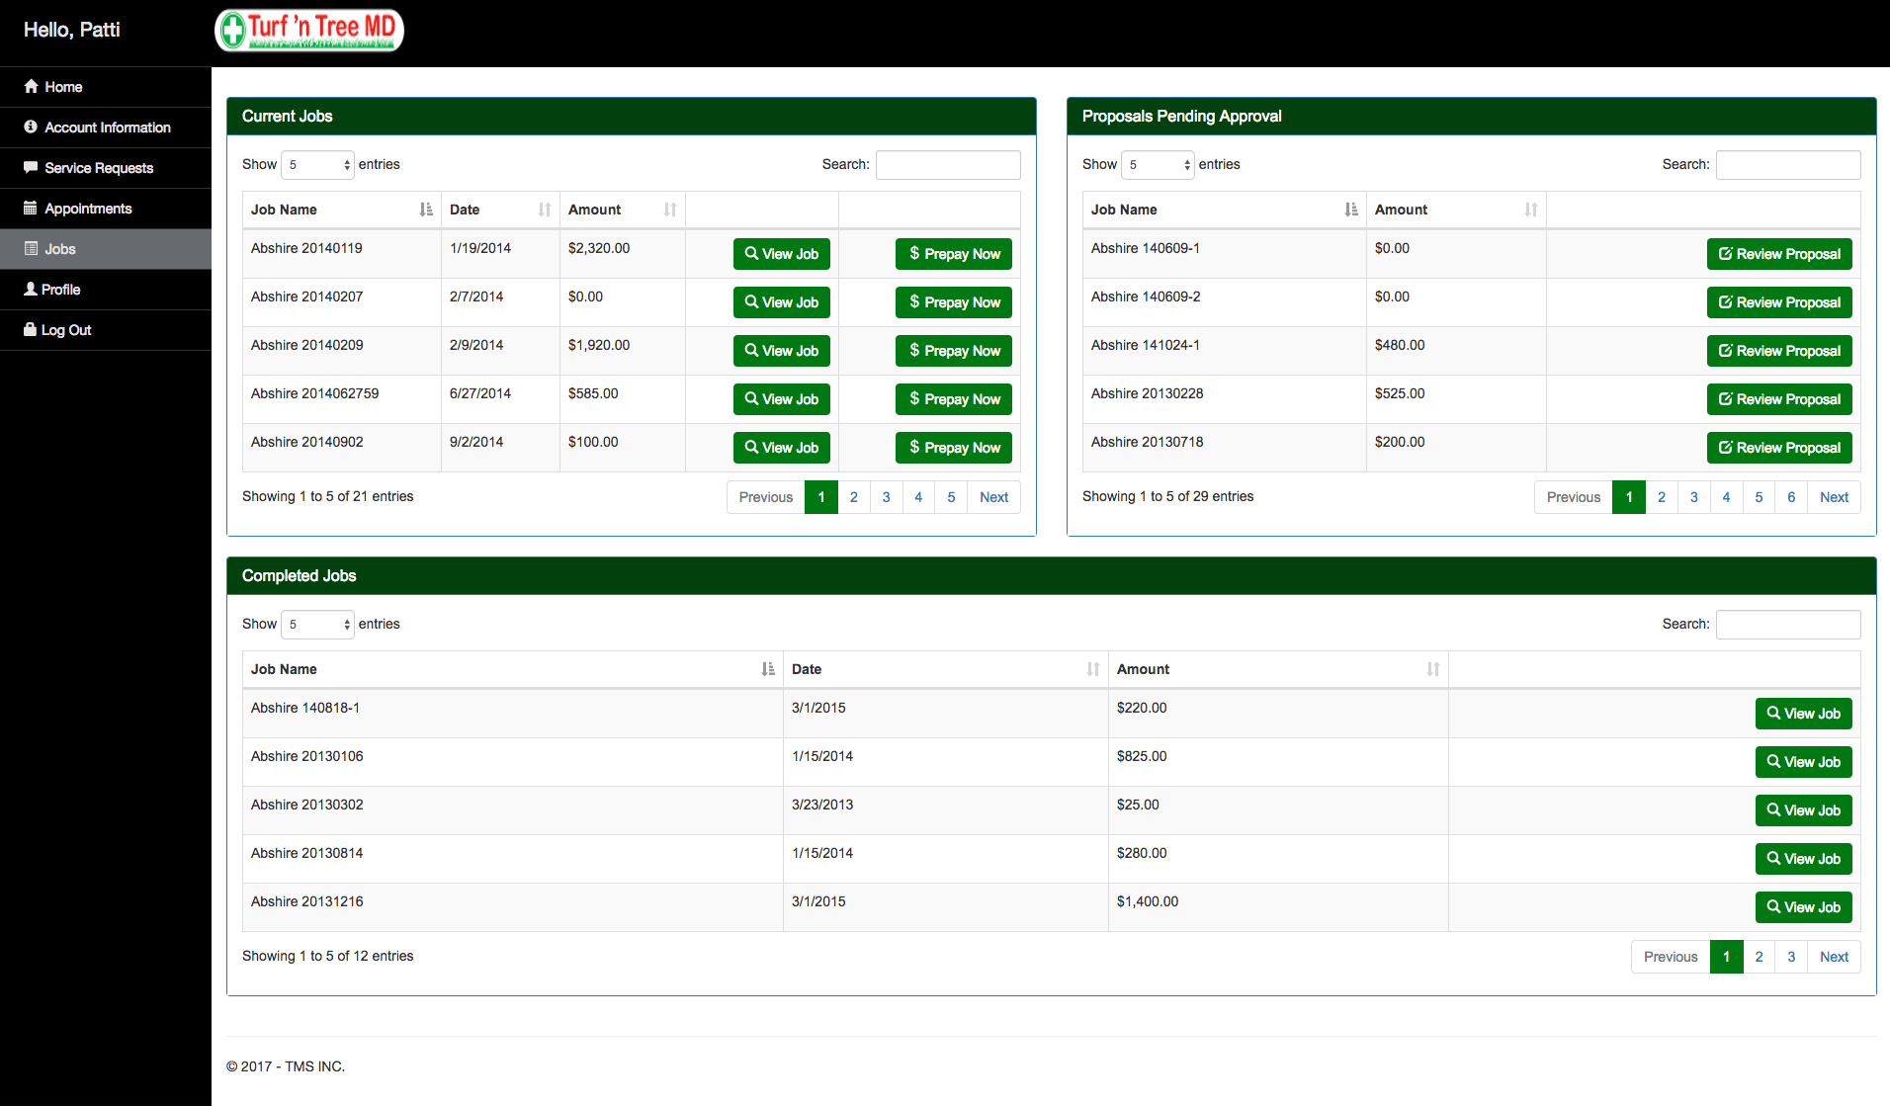Sort Current Jobs by Date icon
Viewport: 1890px width, 1106px height.
tap(545, 210)
